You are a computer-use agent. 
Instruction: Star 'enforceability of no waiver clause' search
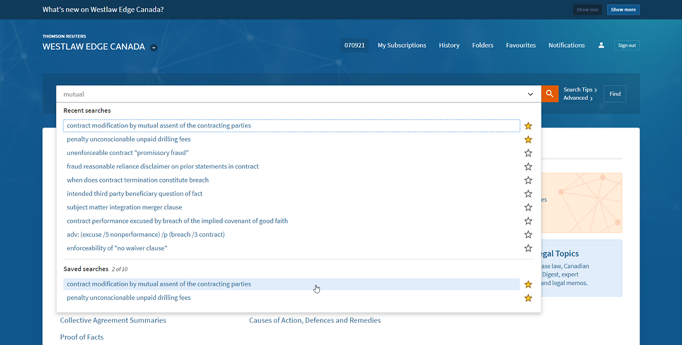click(x=528, y=248)
